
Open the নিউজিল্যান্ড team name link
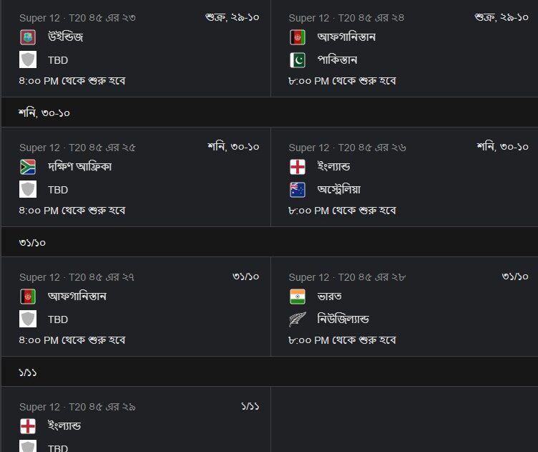[x=343, y=319]
